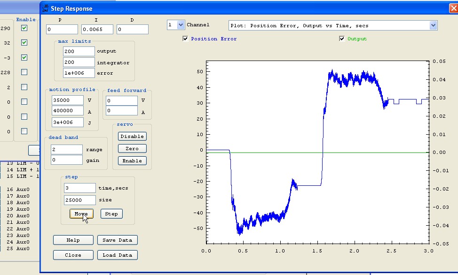Screen dimensions: 458x275
Task: Toggle the green Output plot checkbox
Action: click(x=342, y=39)
